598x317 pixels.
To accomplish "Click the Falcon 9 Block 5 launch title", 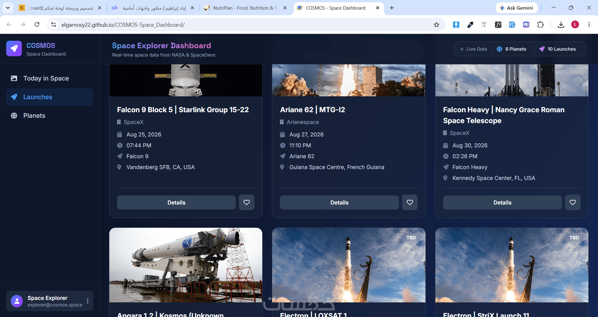I will click(183, 110).
